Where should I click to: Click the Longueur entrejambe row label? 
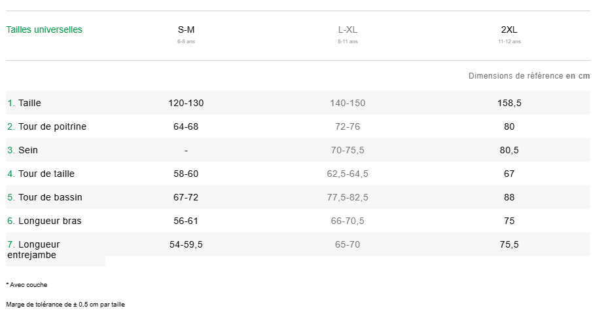(34, 250)
